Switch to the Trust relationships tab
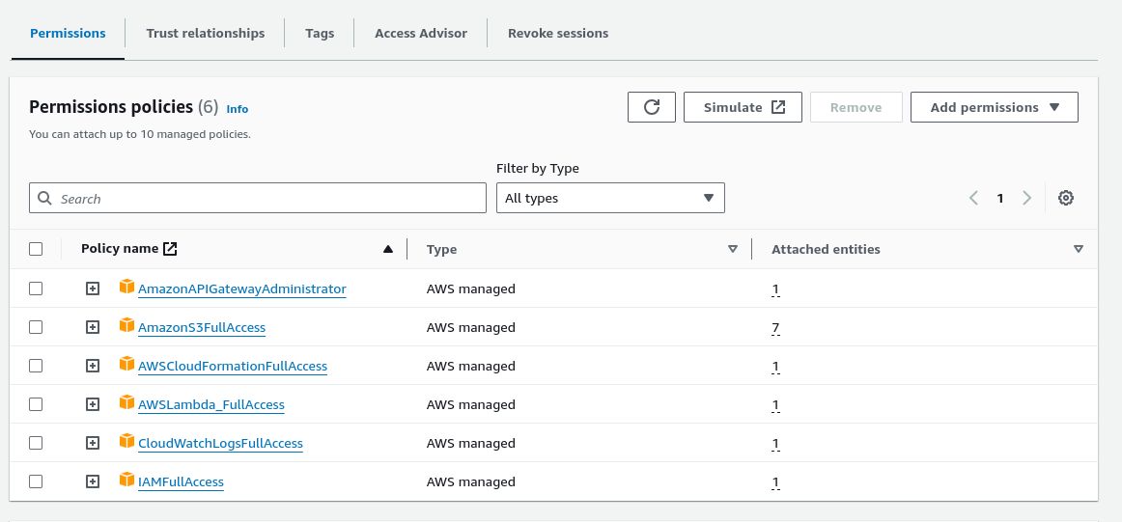This screenshot has height=522, width=1122. (x=206, y=34)
